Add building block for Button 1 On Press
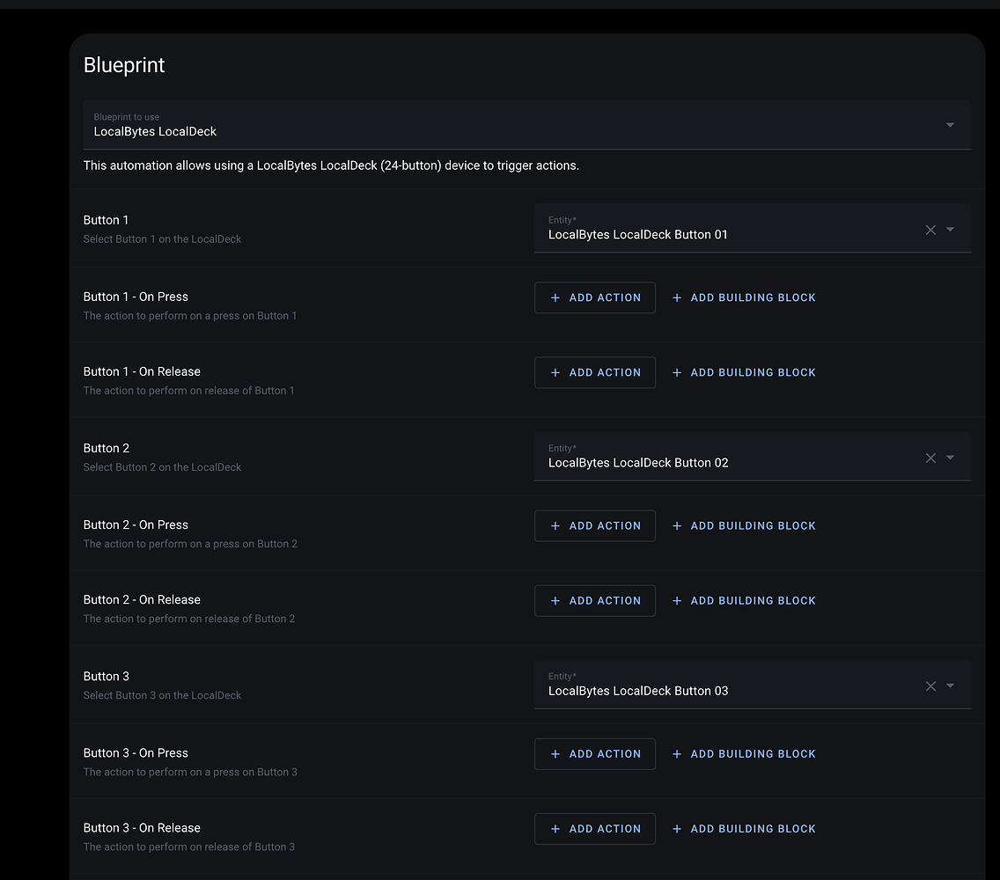The image size is (1000, 880). tap(744, 297)
